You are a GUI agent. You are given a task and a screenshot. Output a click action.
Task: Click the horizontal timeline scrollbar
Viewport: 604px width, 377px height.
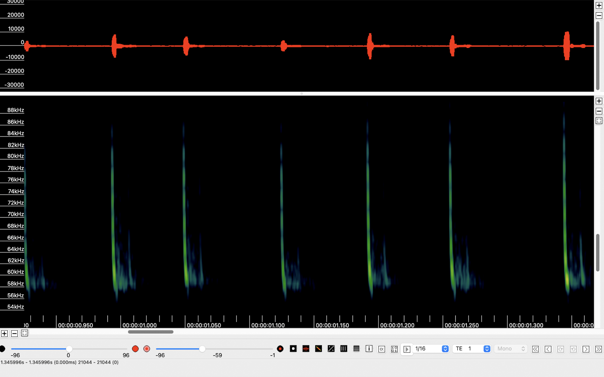point(151,332)
